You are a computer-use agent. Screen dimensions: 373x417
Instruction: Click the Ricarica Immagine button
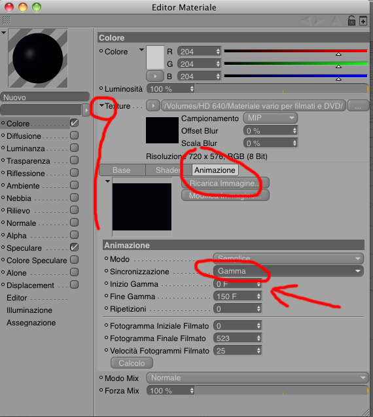coord(225,183)
